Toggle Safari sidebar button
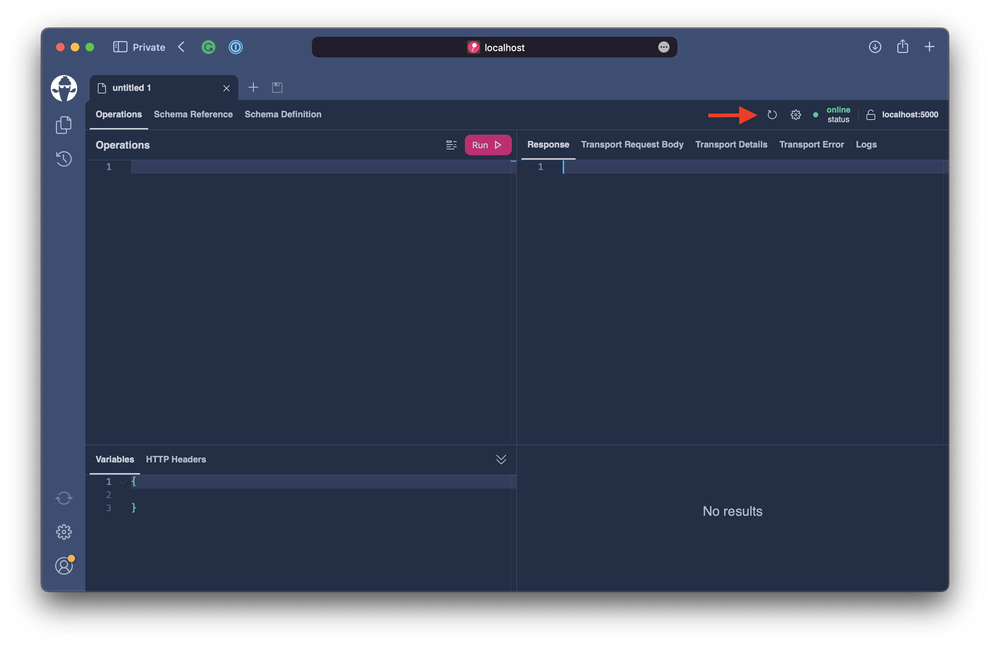 120,47
